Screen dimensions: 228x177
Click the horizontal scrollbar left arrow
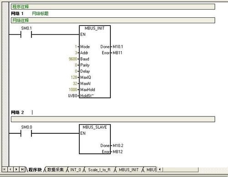[x=160, y=169]
